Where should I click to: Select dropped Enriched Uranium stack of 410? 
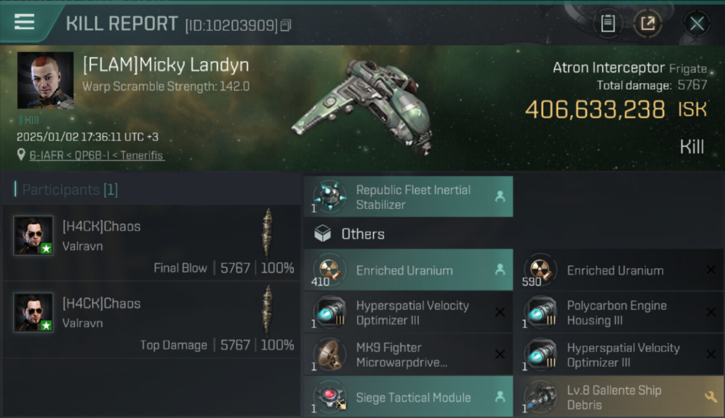tap(408, 270)
